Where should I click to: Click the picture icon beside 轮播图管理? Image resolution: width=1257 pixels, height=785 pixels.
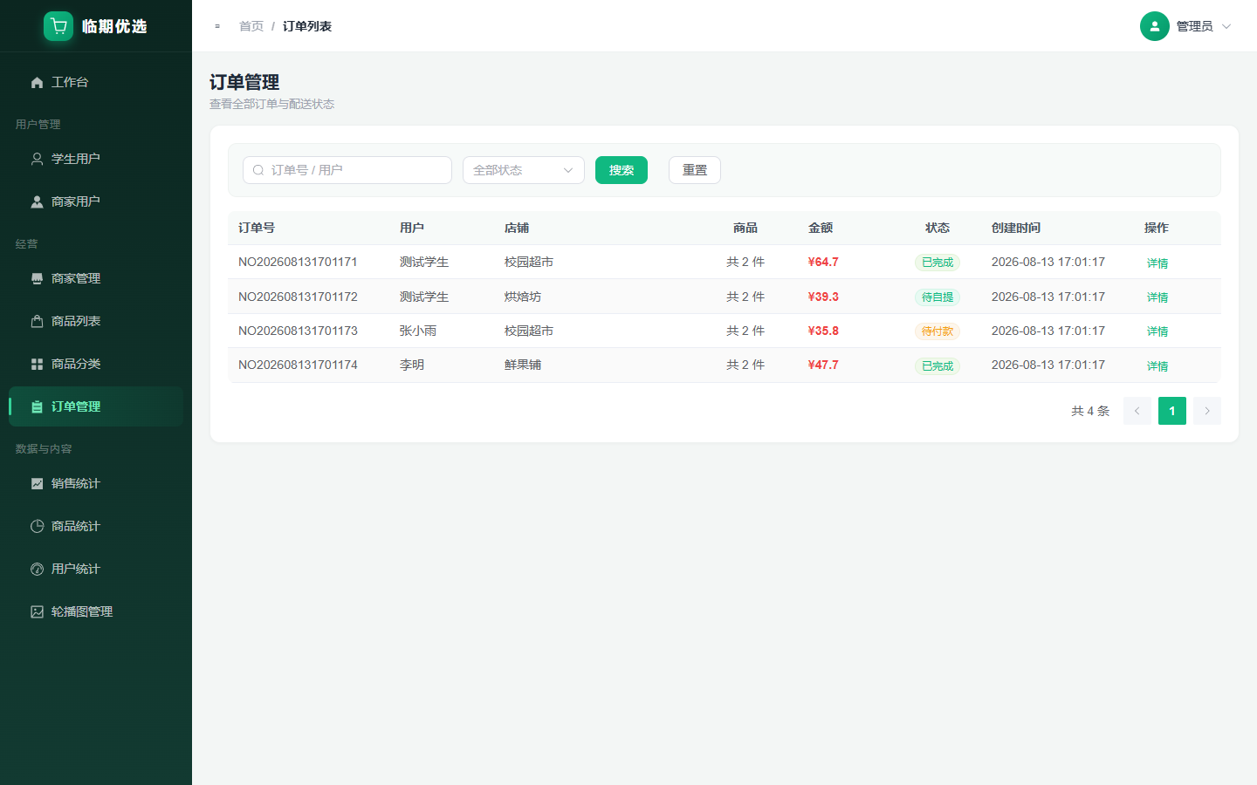37,611
